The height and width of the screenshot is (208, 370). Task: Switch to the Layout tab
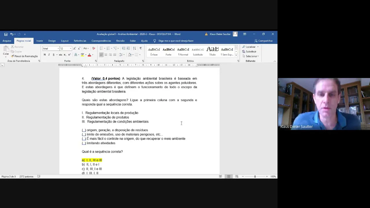(x=65, y=41)
